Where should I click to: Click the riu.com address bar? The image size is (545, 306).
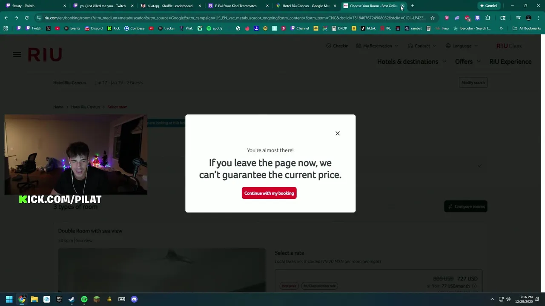point(235,18)
